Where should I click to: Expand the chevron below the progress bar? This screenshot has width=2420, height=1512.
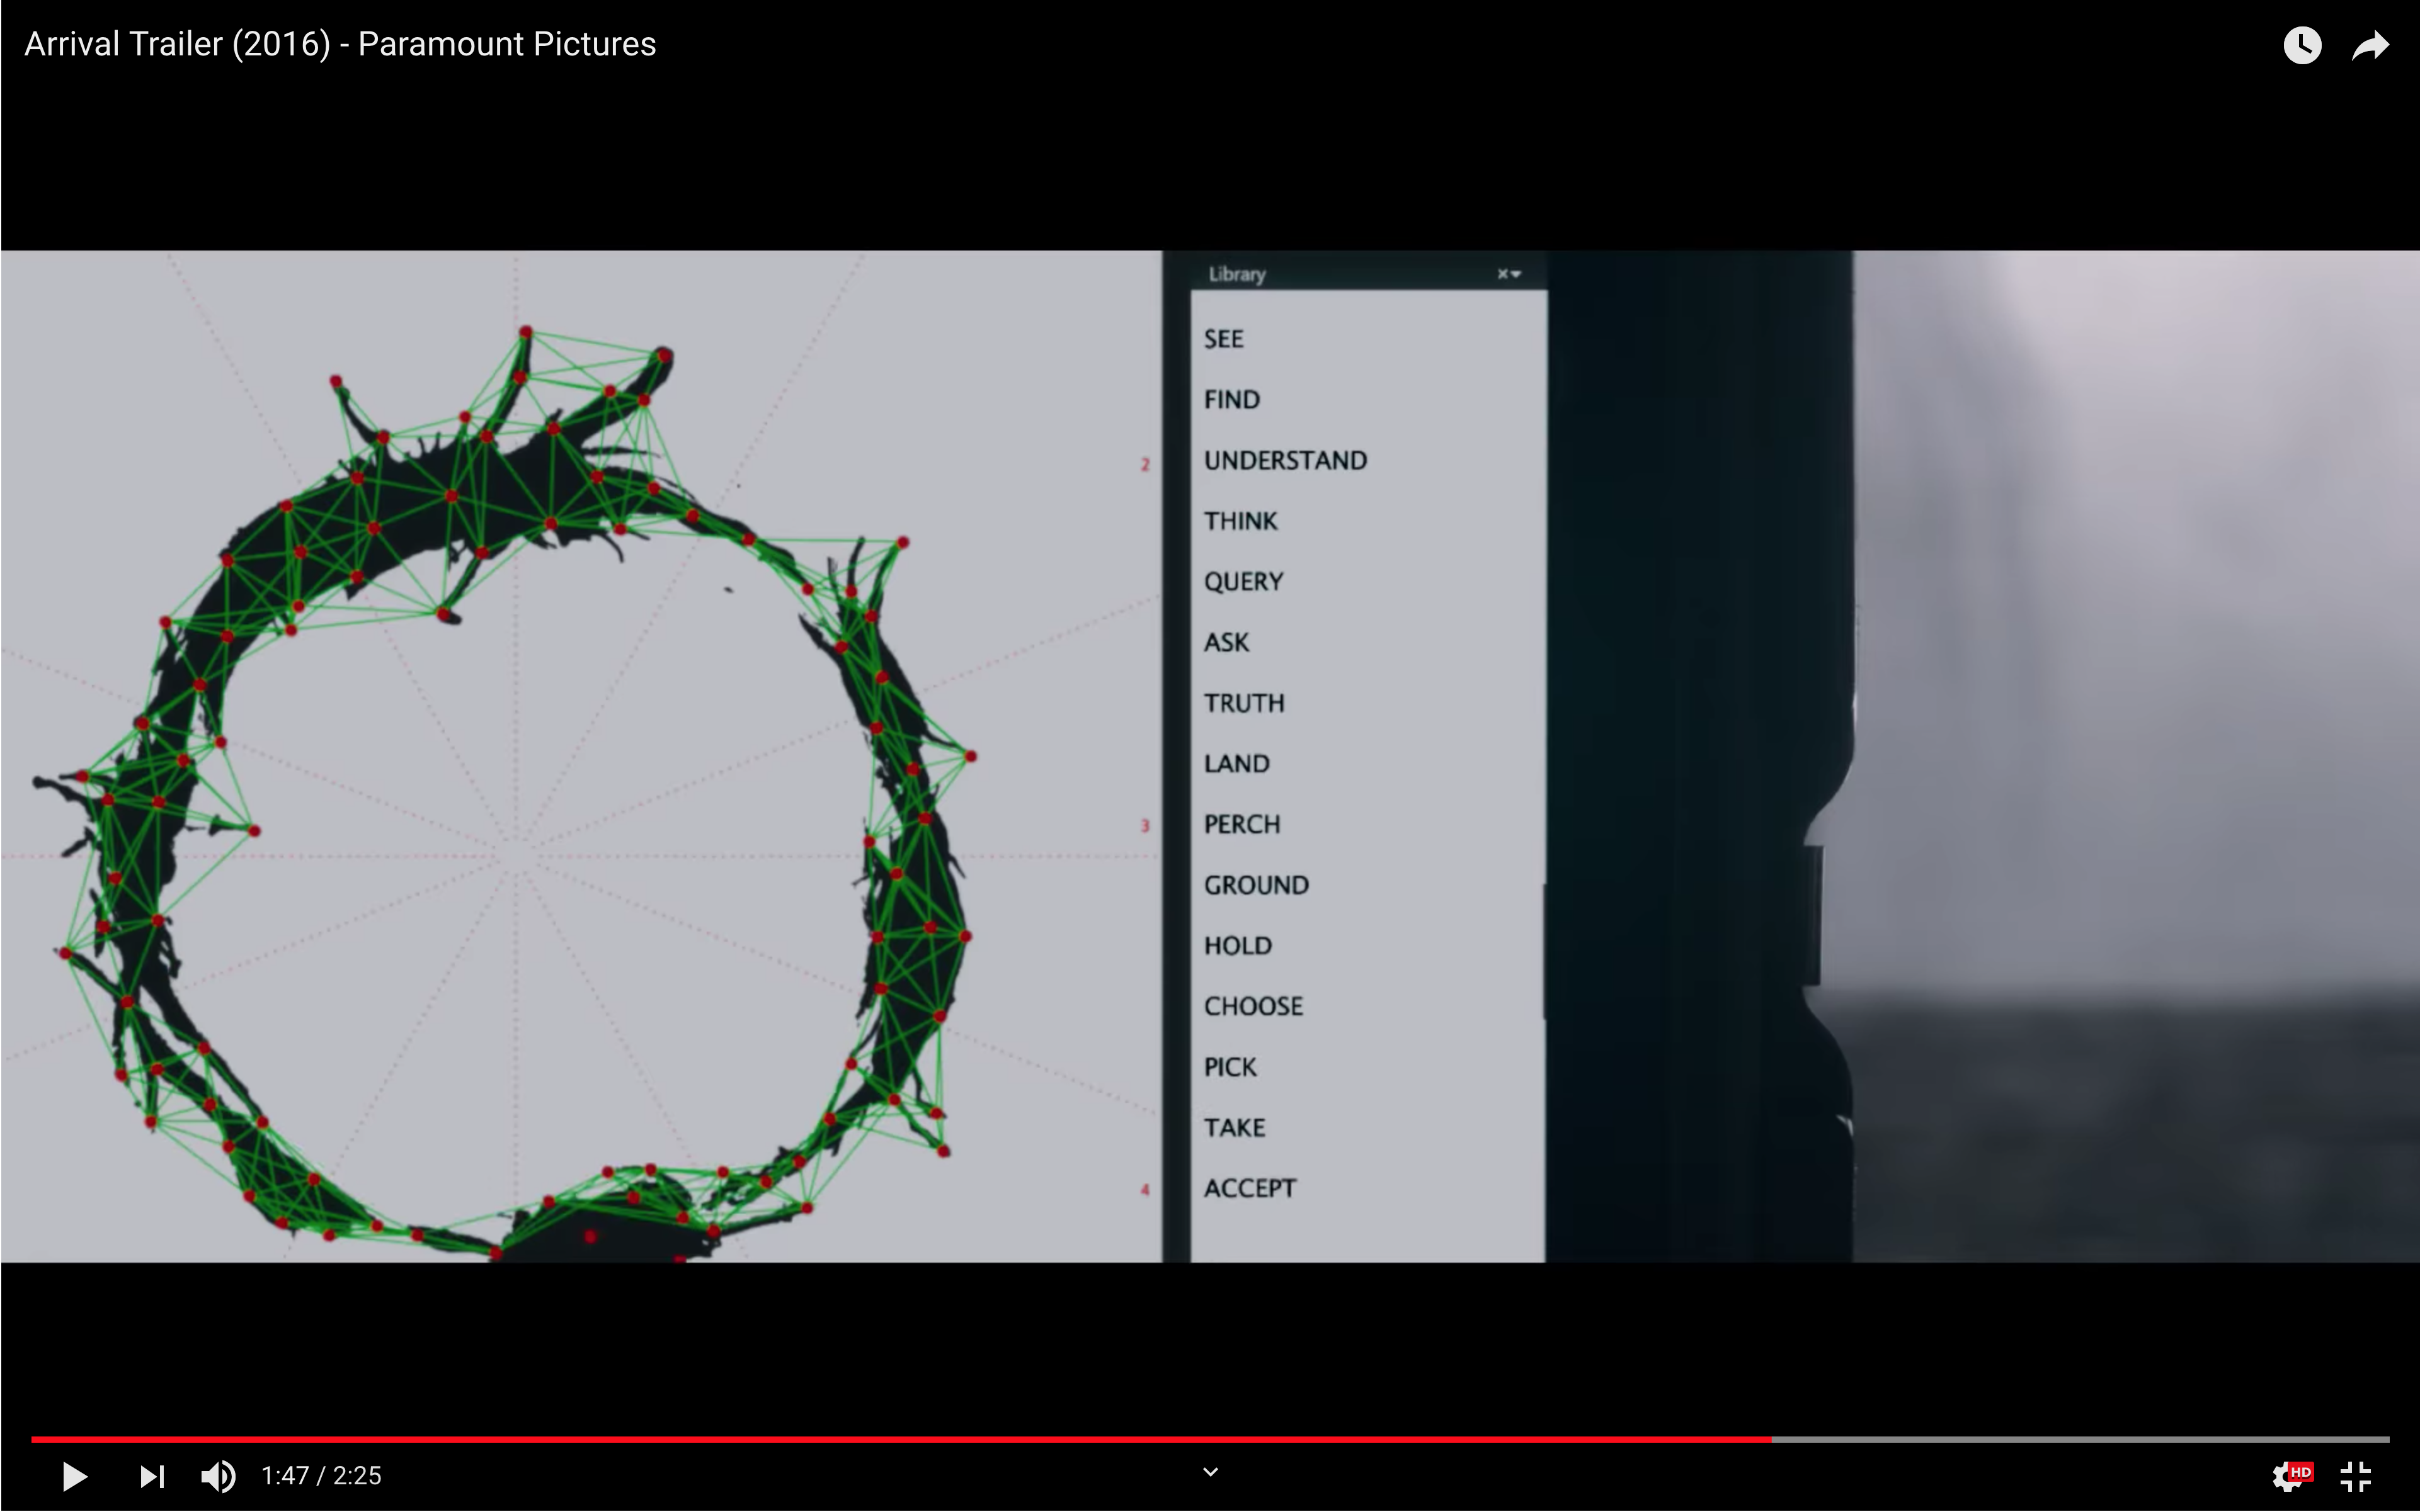pyautogui.click(x=1211, y=1472)
